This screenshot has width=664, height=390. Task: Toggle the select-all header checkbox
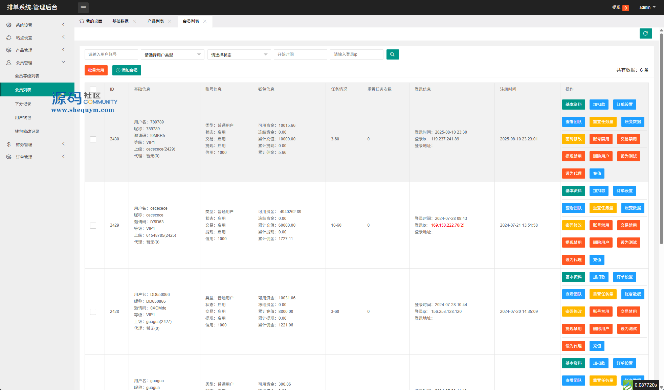pos(93,89)
